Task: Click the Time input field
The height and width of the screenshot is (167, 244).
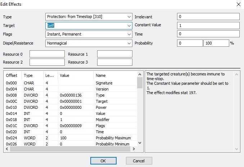Action: click(x=208, y=34)
